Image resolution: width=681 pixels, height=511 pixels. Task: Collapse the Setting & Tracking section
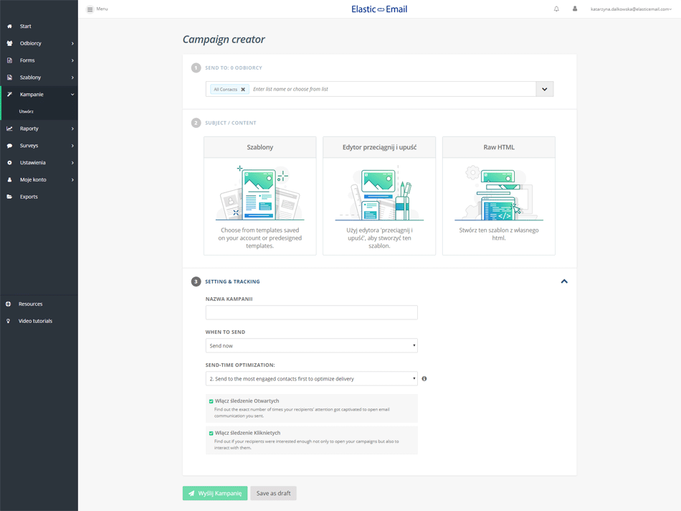pyautogui.click(x=564, y=281)
